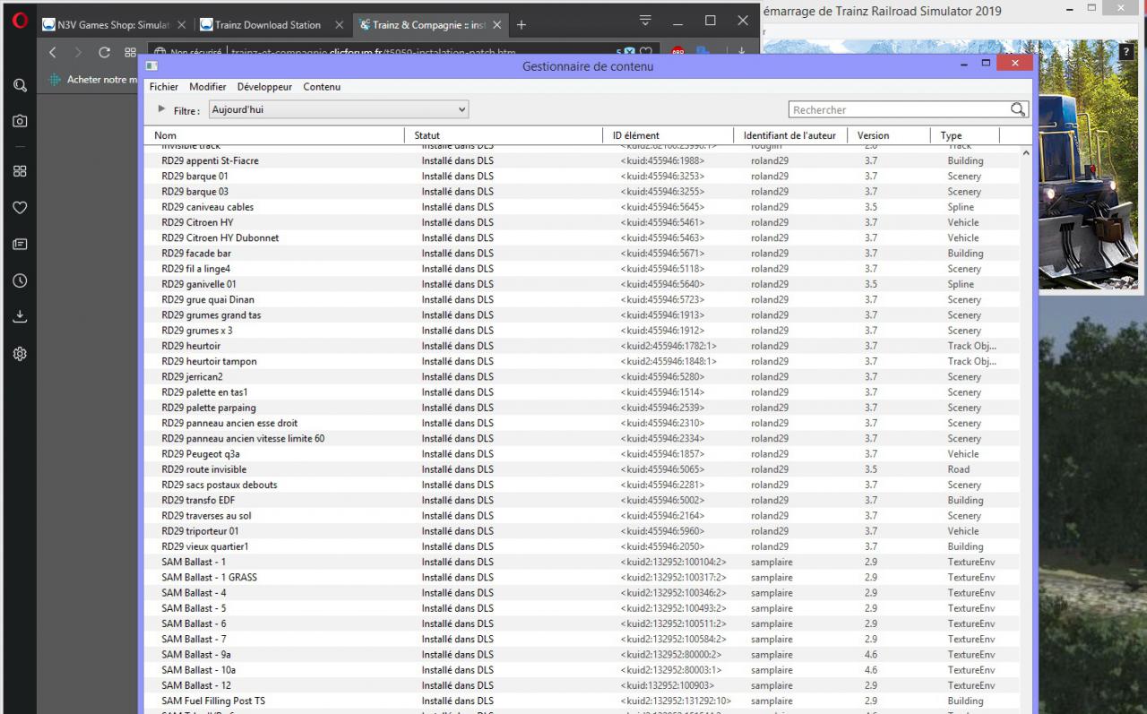
Task: Select row SAM Fuel Filling Post TS
Action: 582,701
